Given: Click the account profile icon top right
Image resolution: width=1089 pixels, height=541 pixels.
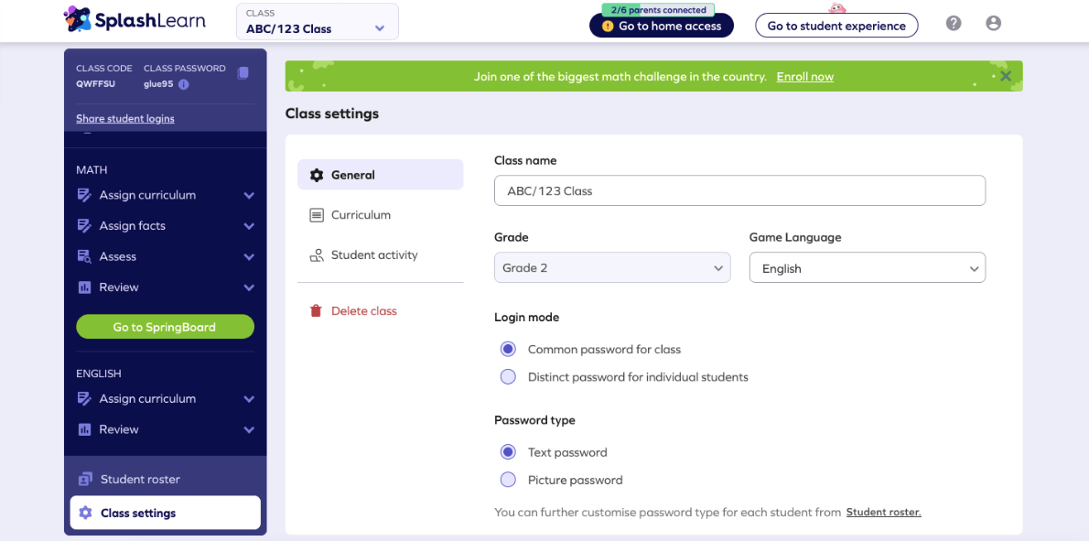Looking at the screenshot, I should point(994,23).
